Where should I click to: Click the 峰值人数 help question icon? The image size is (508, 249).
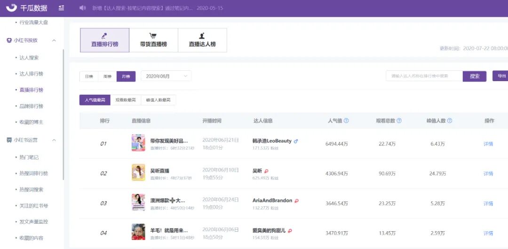click(450, 121)
